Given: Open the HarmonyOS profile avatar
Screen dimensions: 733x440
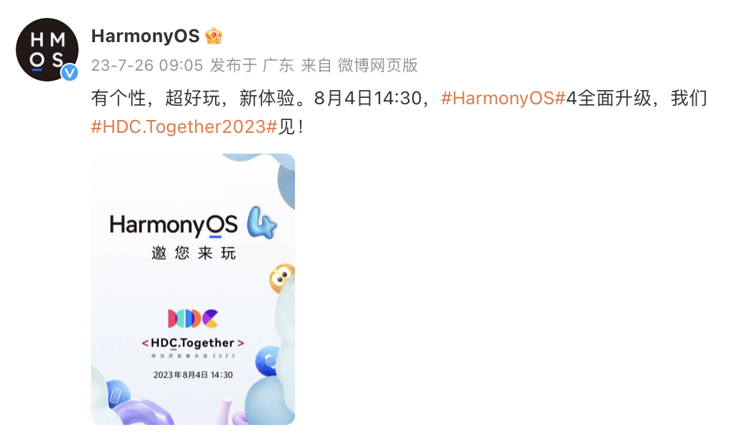Looking at the screenshot, I should (47, 49).
